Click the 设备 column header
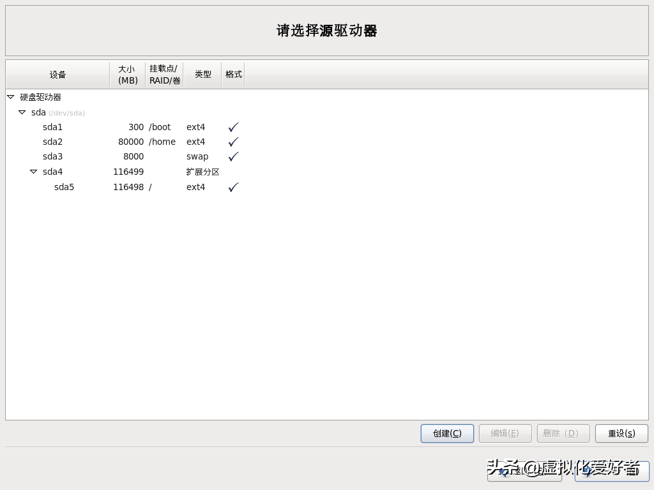The width and height of the screenshot is (654, 490). point(57,74)
